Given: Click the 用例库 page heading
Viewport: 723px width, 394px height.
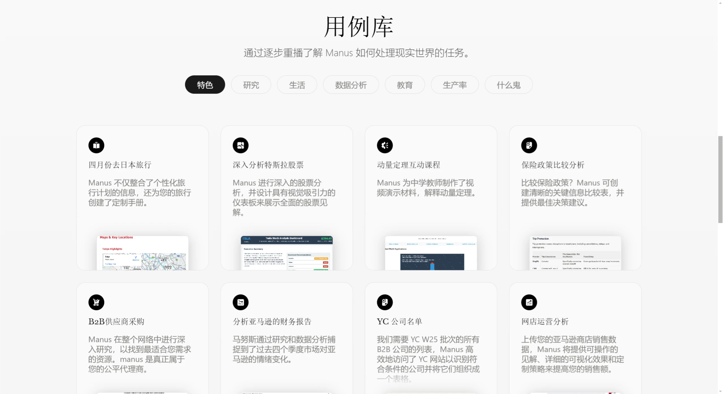Looking at the screenshot, I should (x=359, y=27).
